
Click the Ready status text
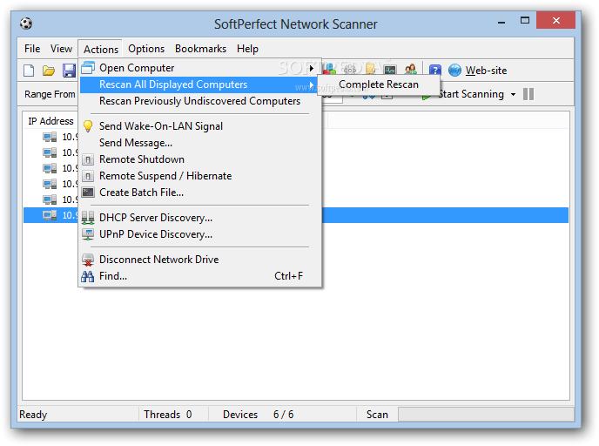[x=33, y=415]
